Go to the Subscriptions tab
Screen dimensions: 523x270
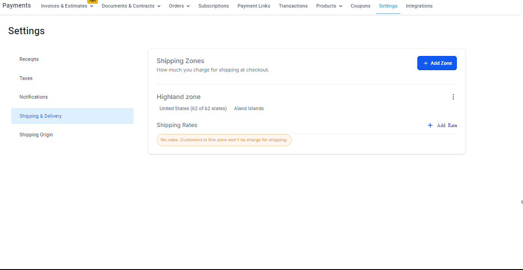coord(214,6)
